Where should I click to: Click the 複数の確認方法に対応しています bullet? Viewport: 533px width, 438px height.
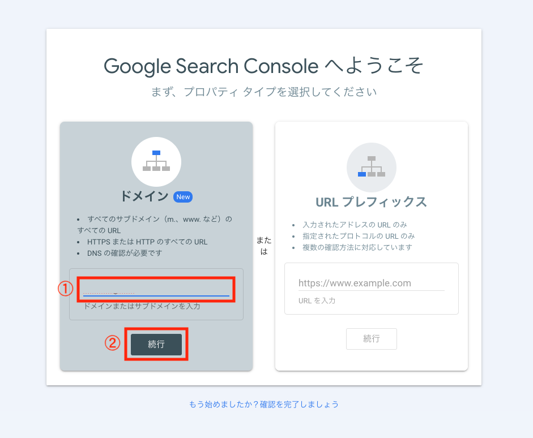357,247
